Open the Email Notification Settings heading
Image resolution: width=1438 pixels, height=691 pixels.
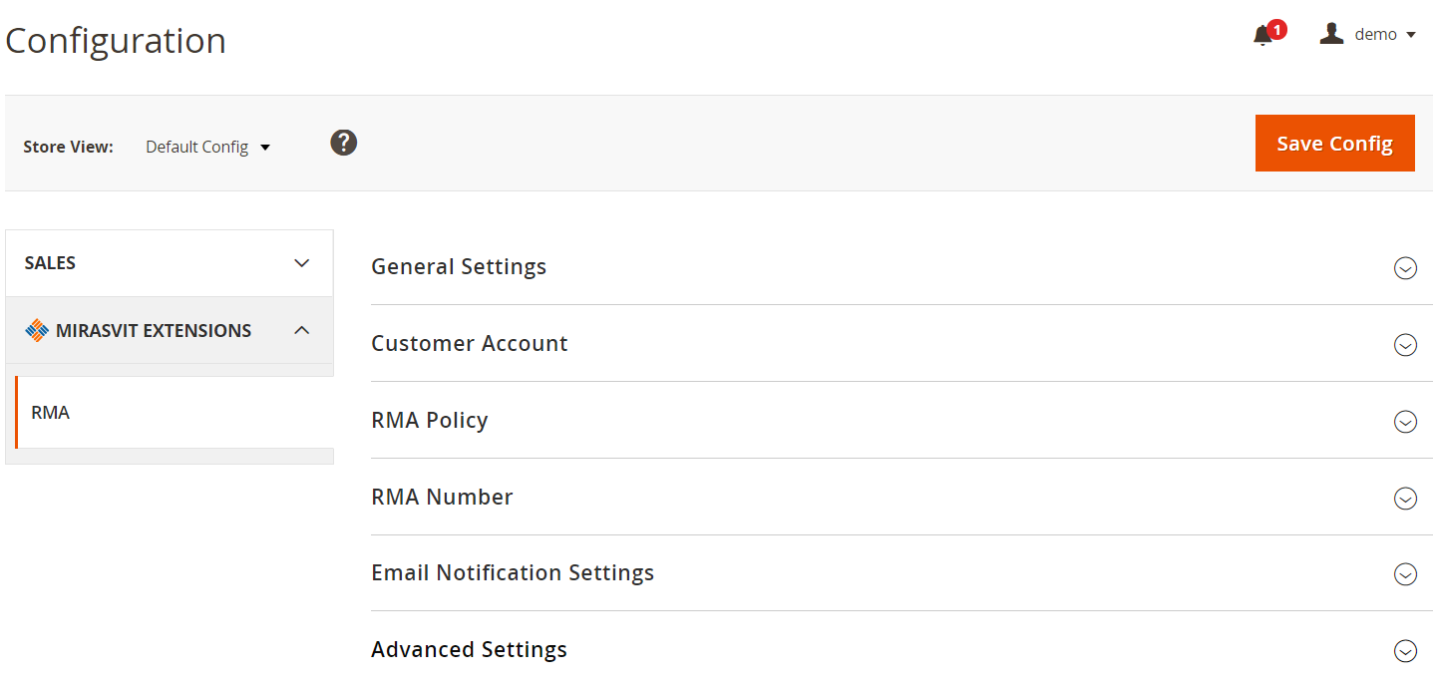(x=513, y=573)
